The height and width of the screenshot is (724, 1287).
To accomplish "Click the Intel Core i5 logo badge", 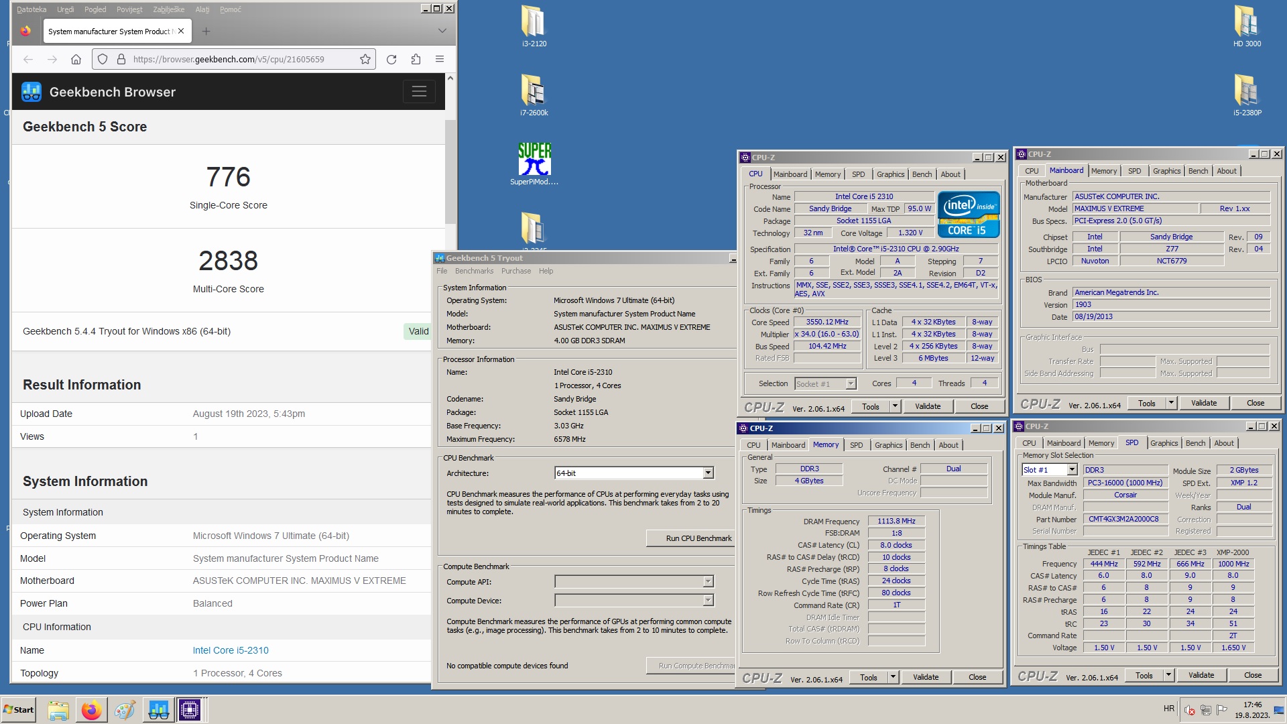I will point(969,214).
